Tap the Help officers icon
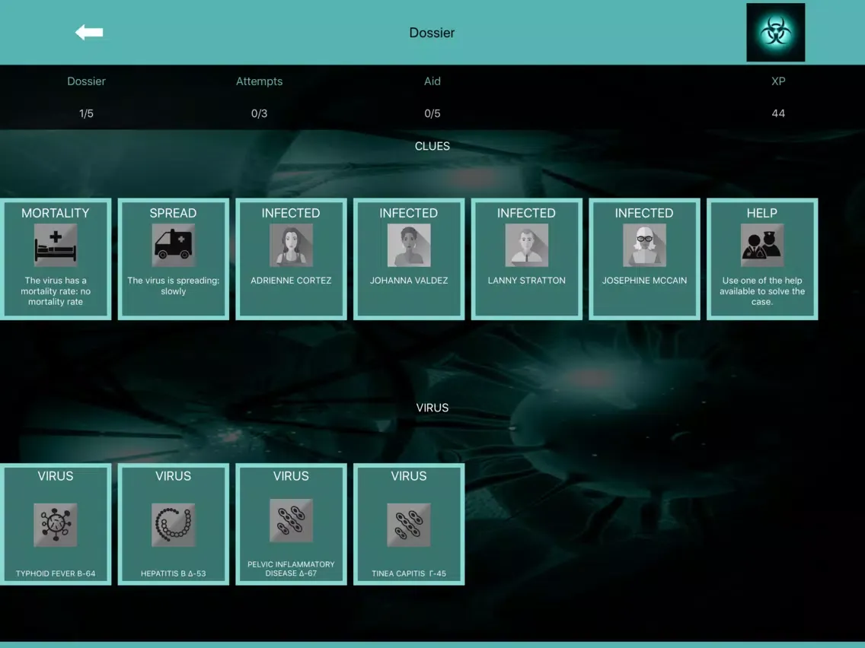The image size is (865, 648). click(762, 245)
